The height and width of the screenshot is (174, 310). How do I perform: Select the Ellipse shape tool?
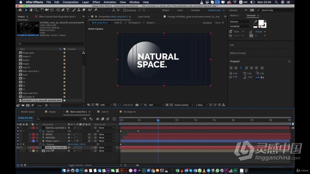click(x=58, y=10)
